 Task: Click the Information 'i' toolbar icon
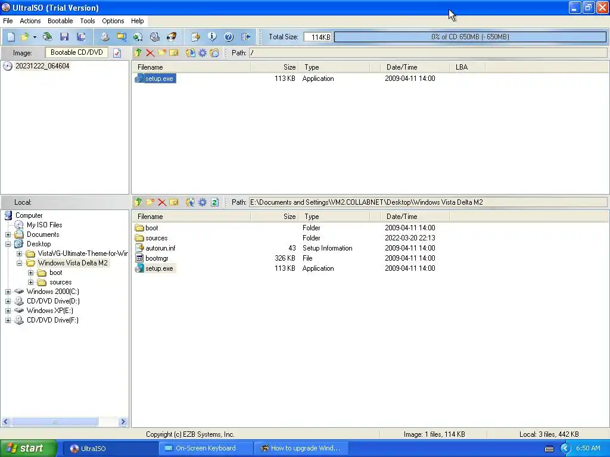[x=212, y=37]
